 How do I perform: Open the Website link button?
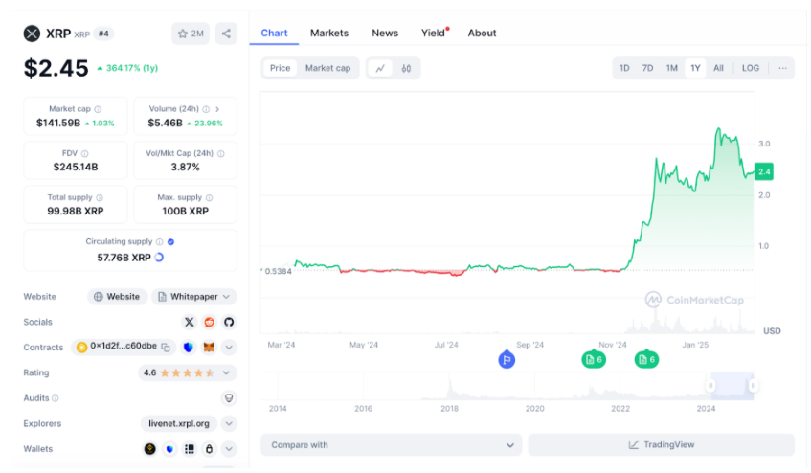(x=118, y=297)
